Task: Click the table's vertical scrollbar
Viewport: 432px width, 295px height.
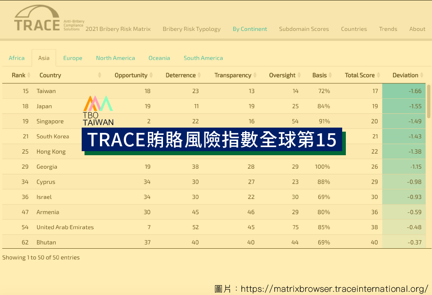Action: 428,102
